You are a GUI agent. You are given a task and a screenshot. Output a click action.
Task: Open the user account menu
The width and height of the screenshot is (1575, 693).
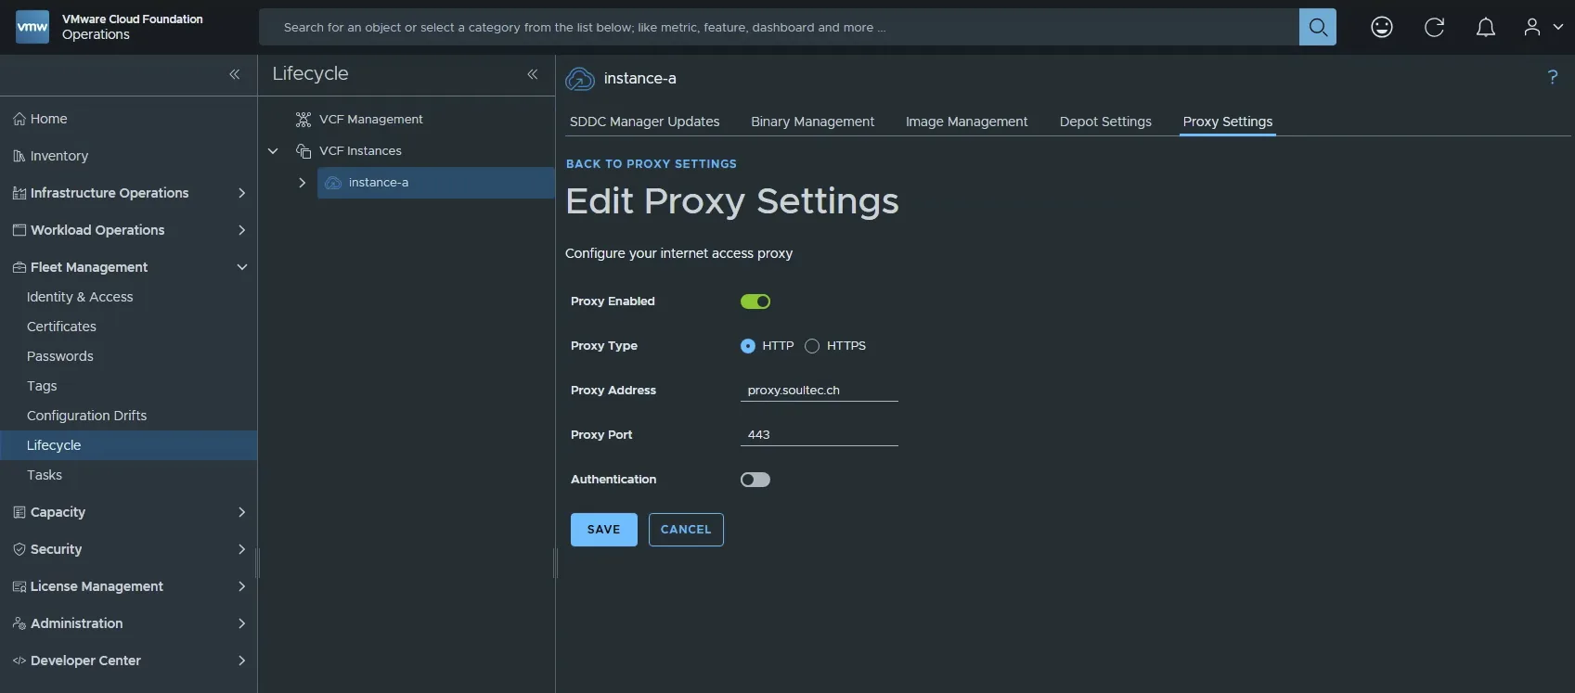click(x=1543, y=27)
